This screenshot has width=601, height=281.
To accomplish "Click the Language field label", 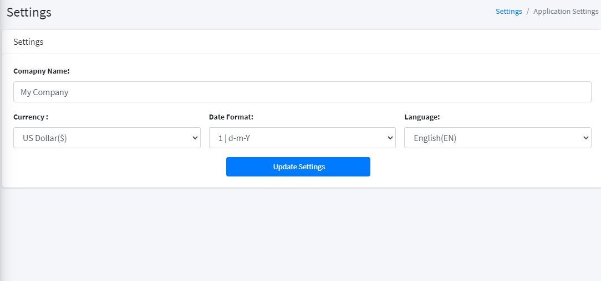I will click(422, 117).
